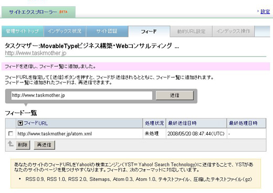The width and height of the screenshot is (273, 193).
Task: Click the sort arrow icon beside フィードURL
Action: (20, 123)
